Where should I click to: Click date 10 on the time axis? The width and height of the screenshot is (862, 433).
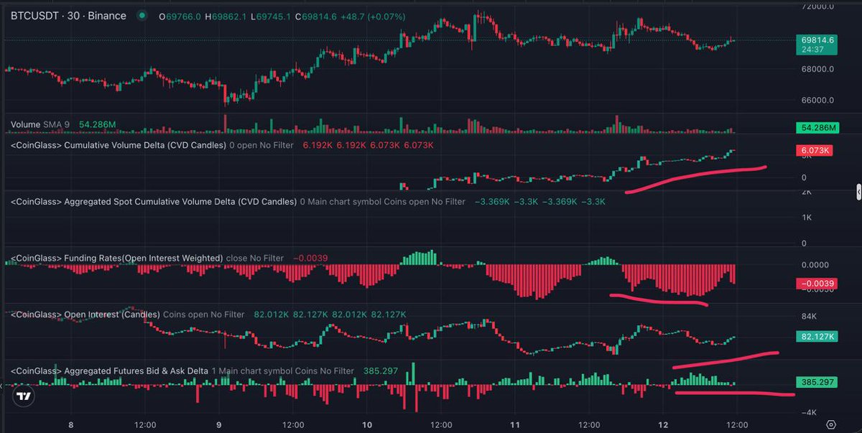[x=366, y=424]
